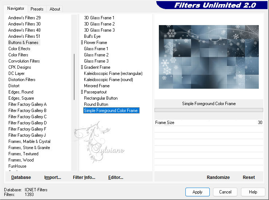Click the Database button
The height and width of the screenshot is (200, 269).
(x=21, y=177)
